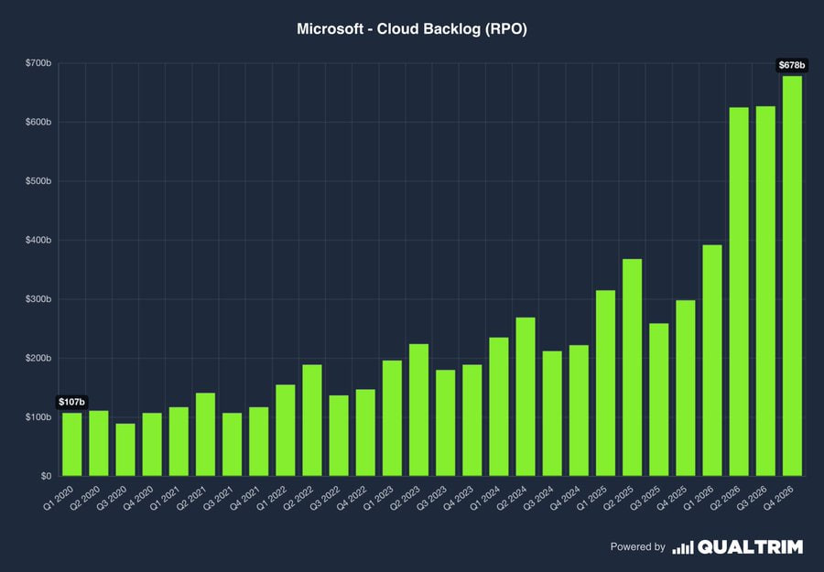Click the Q4 2026 bar

(x=793, y=276)
